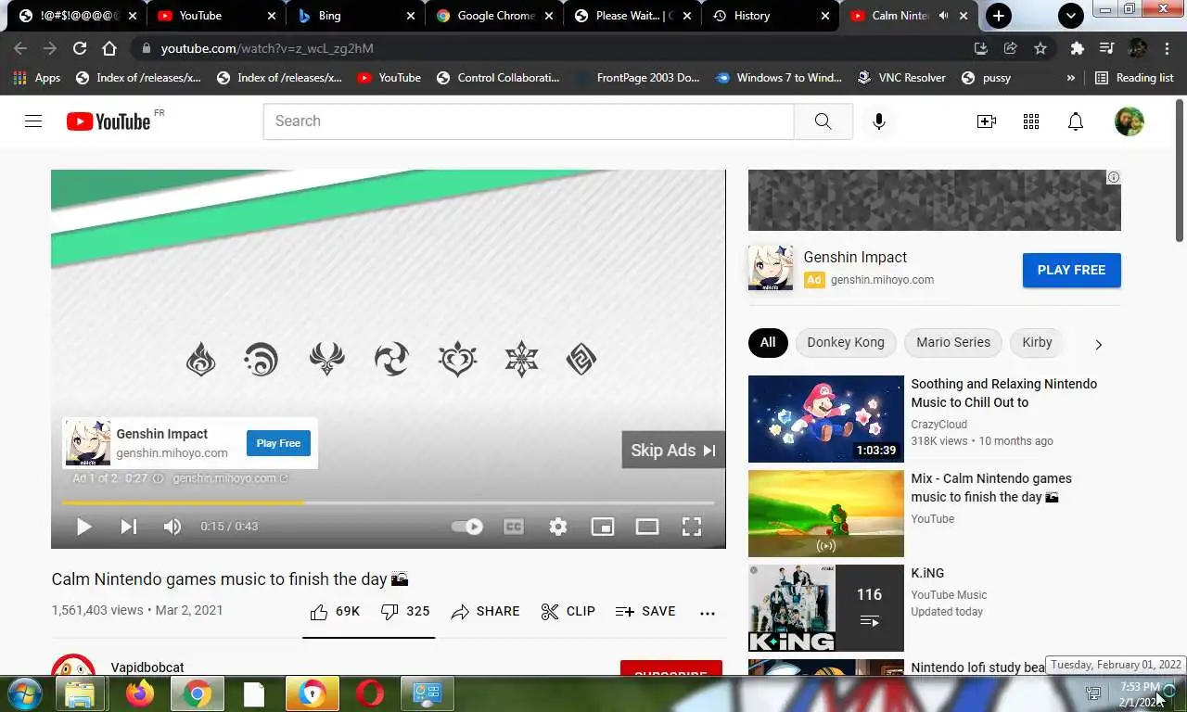Open player settings gear
This screenshot has height=712, width=1187.
click(x=558, y=527)
